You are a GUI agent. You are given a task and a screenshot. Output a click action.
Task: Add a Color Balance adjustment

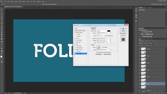click(x=144, y=34)
